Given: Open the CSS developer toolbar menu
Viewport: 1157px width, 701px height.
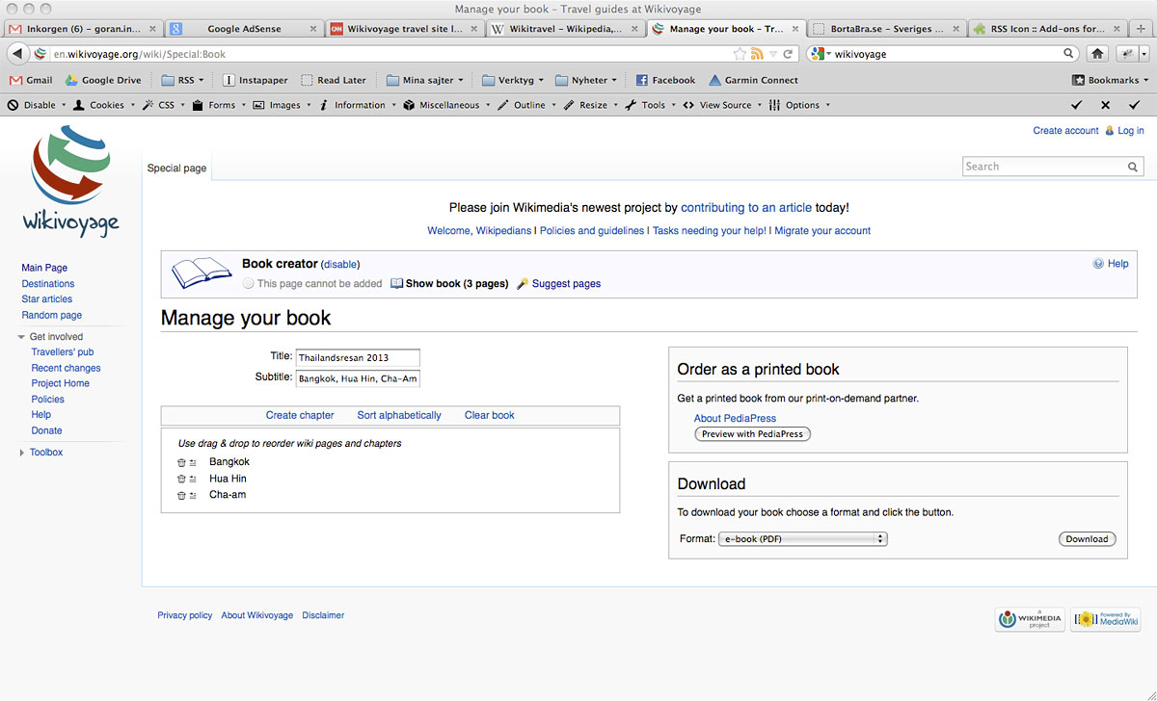Looking at the screenshot, I should point(162,105).
